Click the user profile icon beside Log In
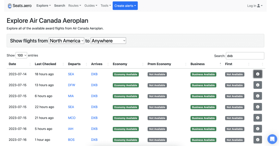Screen dimensions: 279x146 (259, 6)
